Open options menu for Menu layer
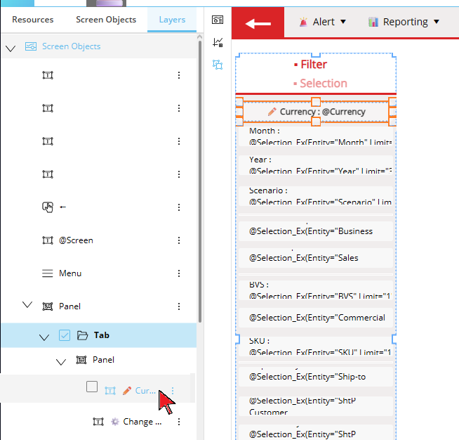This screenshot has width=459, height=440. (179, 273)
